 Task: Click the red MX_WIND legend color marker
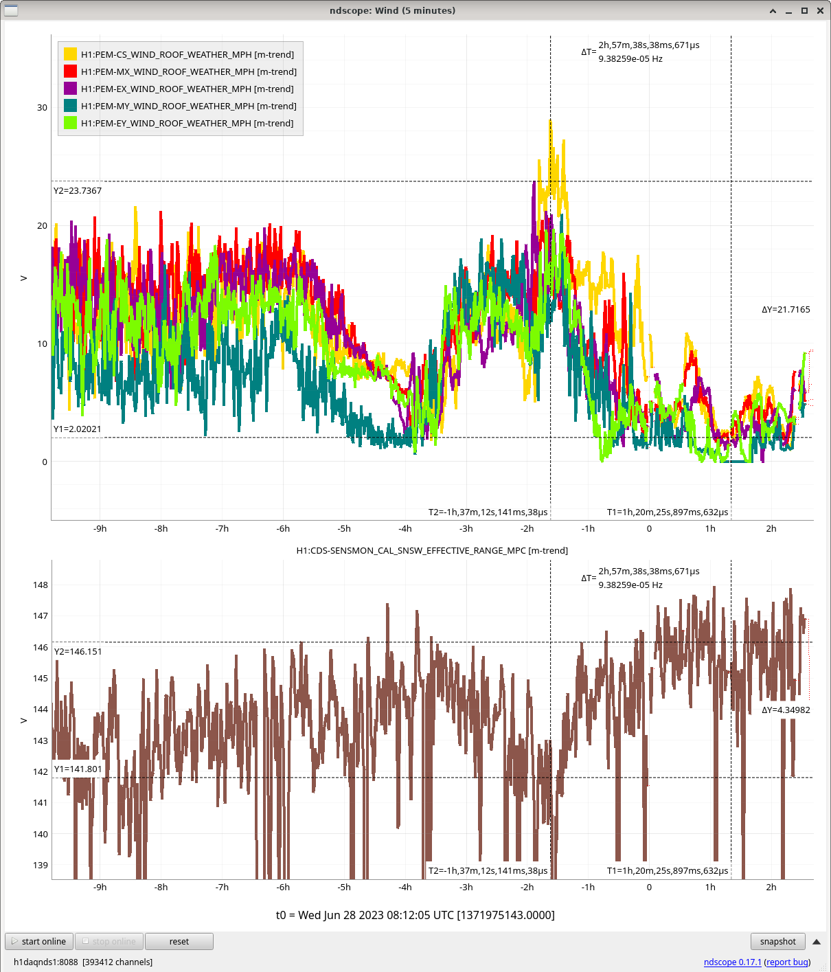70,71
